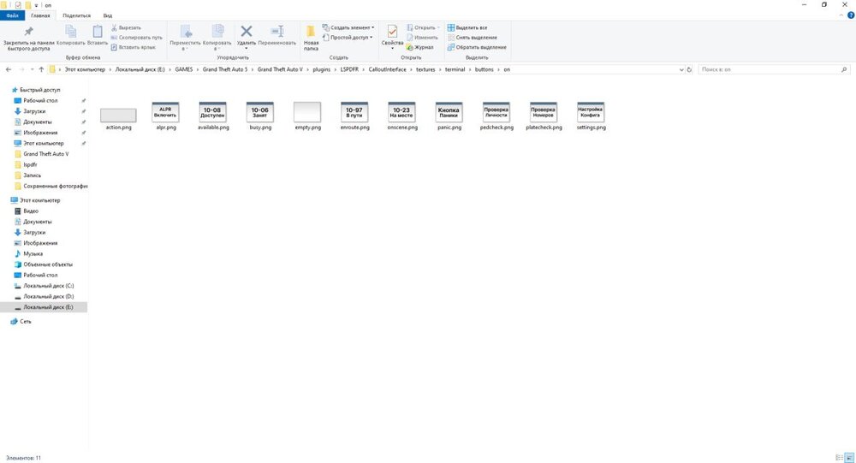Select the empty.png file
Viewport: 856px width, 463px height.
point(307,116)
